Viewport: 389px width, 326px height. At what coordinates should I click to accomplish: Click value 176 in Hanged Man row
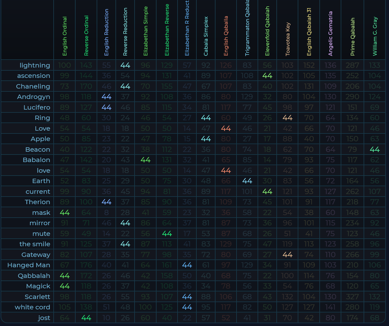(86, 265)
